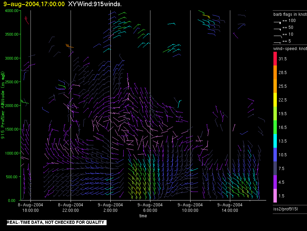The height and width of the screenshot is (231, 307).
Task: Click the red 31.5 knots color swatch
Action: pyautogui.click(x=275, y=59)
